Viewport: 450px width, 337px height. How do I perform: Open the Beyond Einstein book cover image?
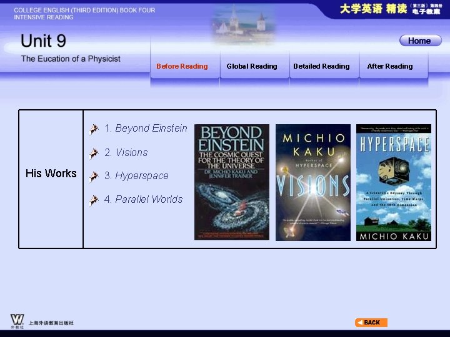pos(232,182)
